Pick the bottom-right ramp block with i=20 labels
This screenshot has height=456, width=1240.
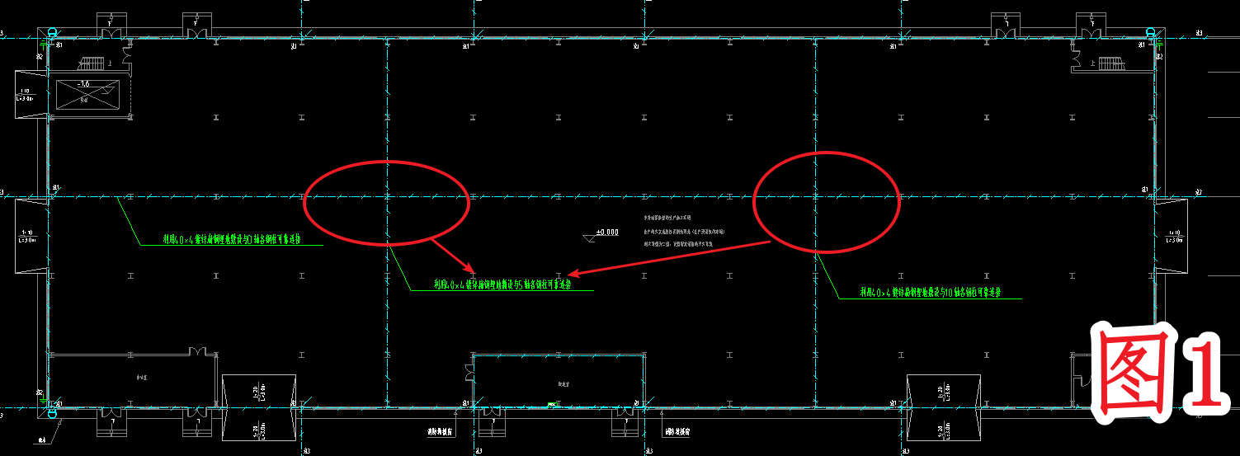[x=943, y=407]
